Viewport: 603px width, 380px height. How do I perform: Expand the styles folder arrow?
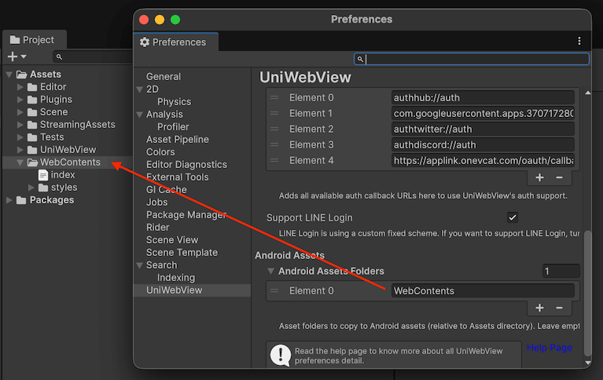pos(31,188)
